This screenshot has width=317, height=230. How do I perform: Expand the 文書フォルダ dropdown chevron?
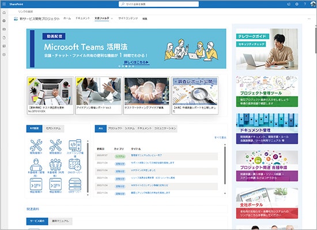click(x=112, y=18)
